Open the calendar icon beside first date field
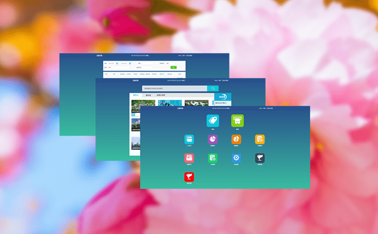The image size is (378, 234). coord(117,63)
